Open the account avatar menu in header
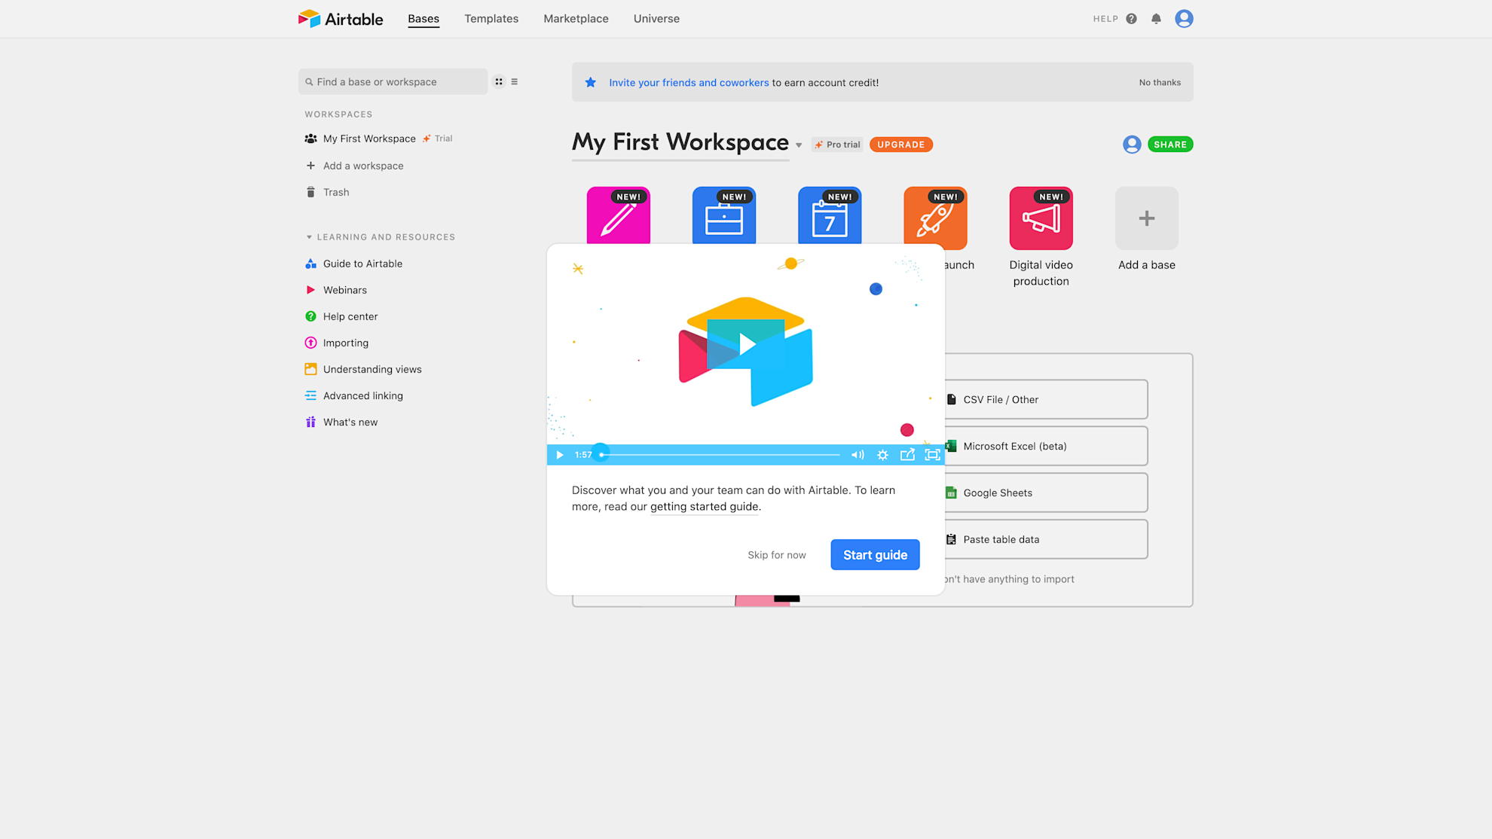Image resolution: width=1492 pixels, height=839 pixels. pos(1184,19)
